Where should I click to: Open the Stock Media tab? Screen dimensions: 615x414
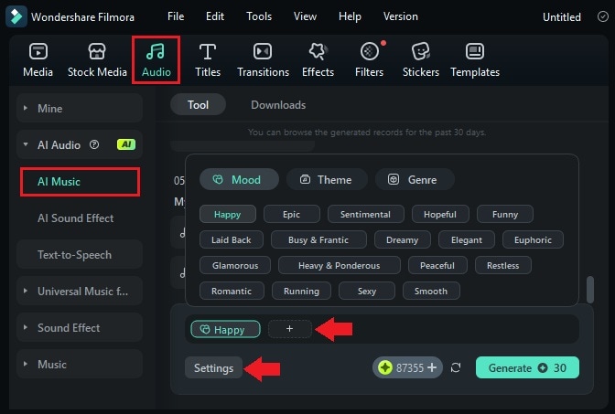tap(97, 60)
